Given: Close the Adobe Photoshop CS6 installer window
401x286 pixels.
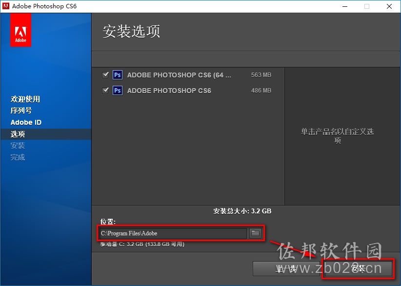Looking at the screenshot, I should click(389, 6).
